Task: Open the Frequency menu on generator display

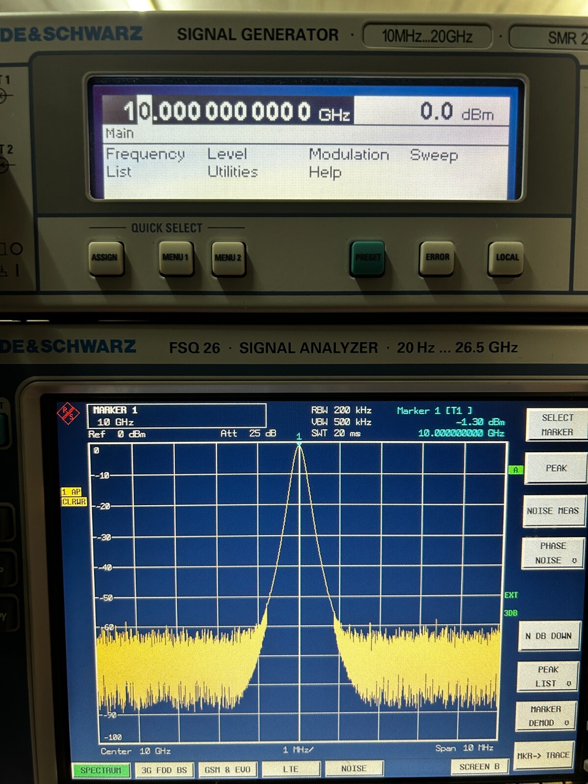Action: 146,154
